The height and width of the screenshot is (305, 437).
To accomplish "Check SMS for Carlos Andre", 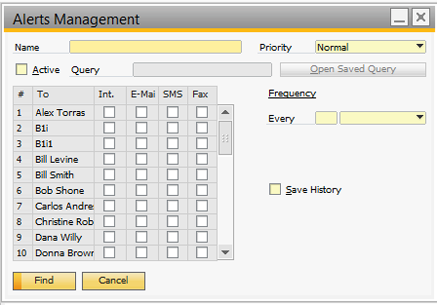I will pyautogui.click(x=173, y=206).
